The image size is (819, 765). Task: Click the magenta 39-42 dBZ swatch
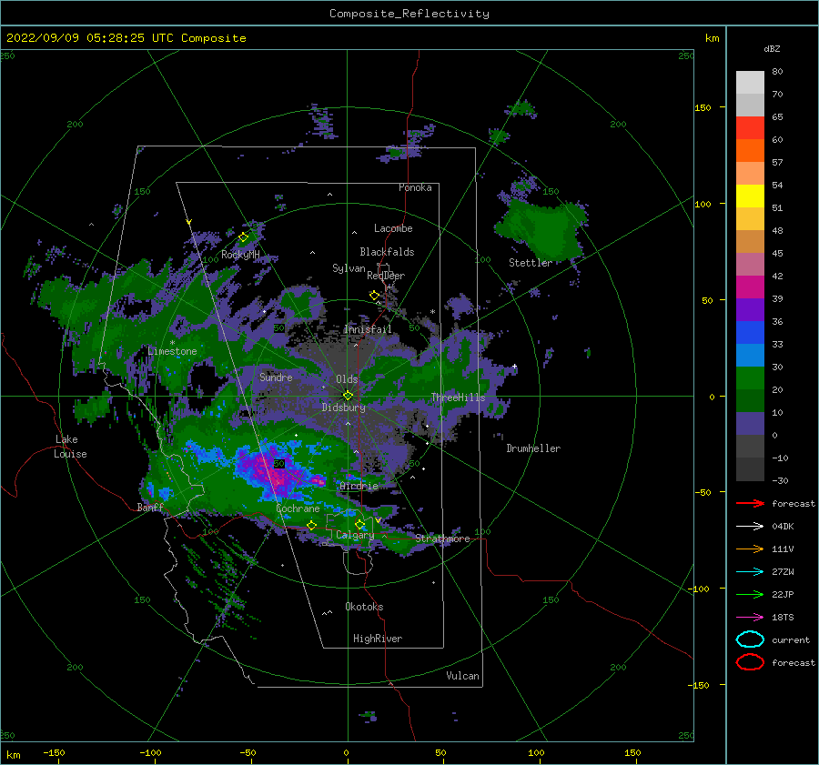pos(750,287)
